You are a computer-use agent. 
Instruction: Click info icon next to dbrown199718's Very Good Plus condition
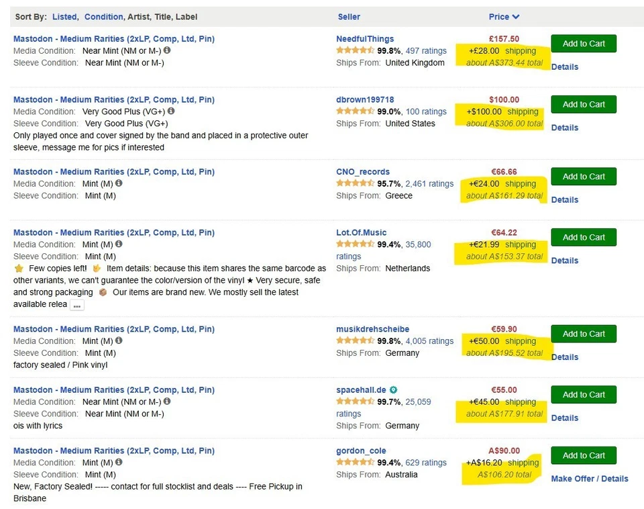click(171, 111)
